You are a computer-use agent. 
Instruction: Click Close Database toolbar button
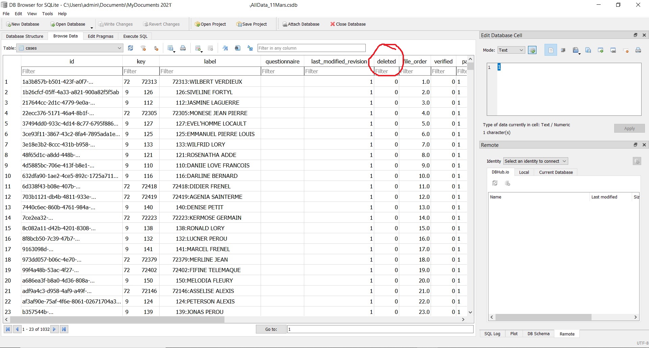click(x=348, y=24)
